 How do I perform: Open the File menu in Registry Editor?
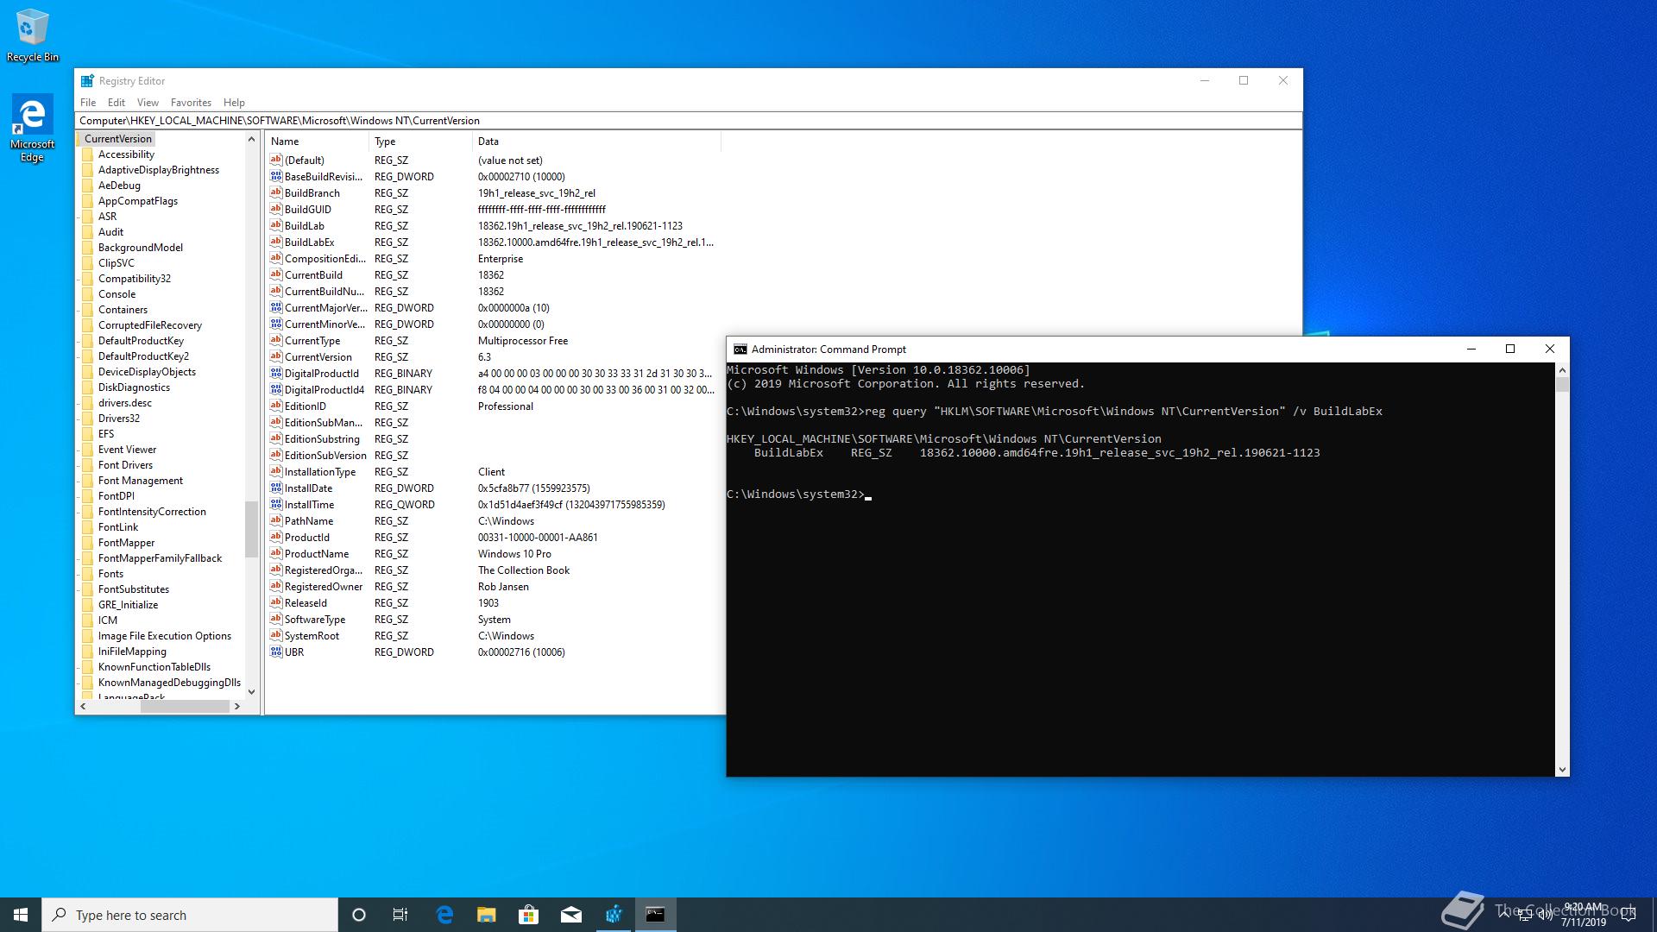pos(88,103)
